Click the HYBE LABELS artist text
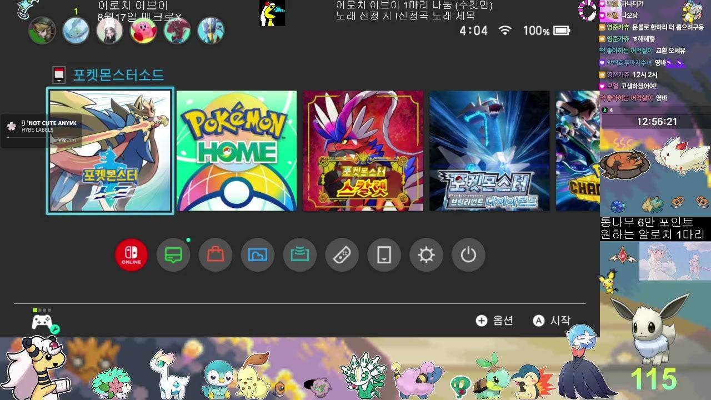This screenshot has width=711, height=400. click(x=37, y=130)
